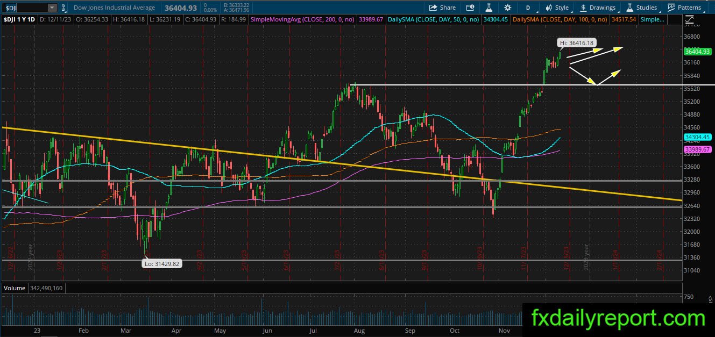Click the Share button
Screen dimensions: 715x337
442,8
